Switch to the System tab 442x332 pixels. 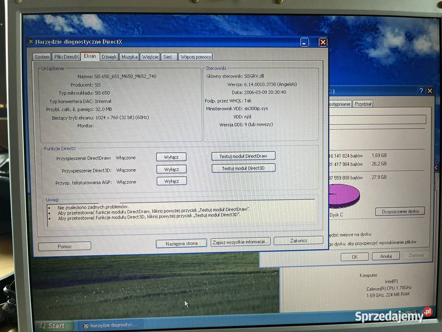click(x=42, y=57)
